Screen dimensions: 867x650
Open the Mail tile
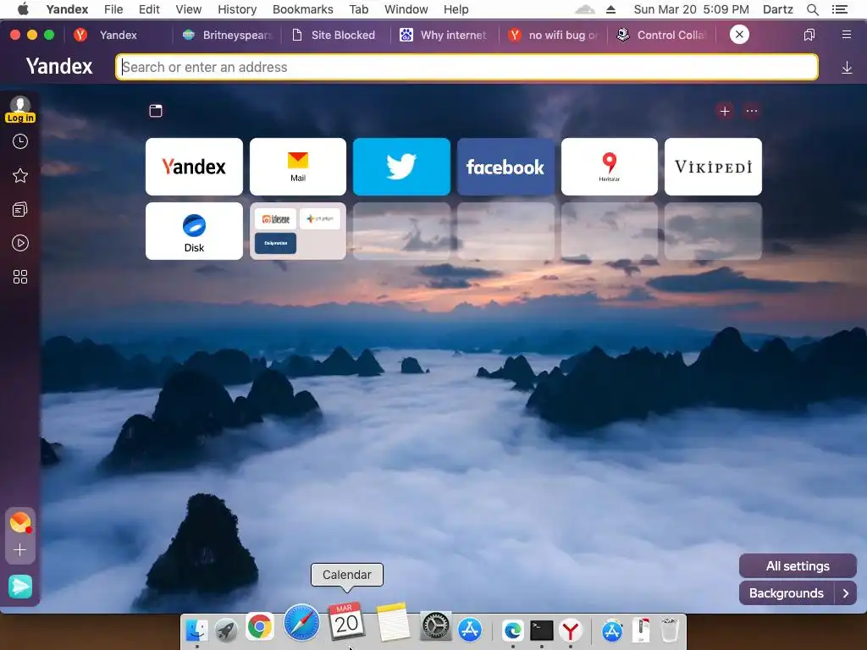pos(298,167)
